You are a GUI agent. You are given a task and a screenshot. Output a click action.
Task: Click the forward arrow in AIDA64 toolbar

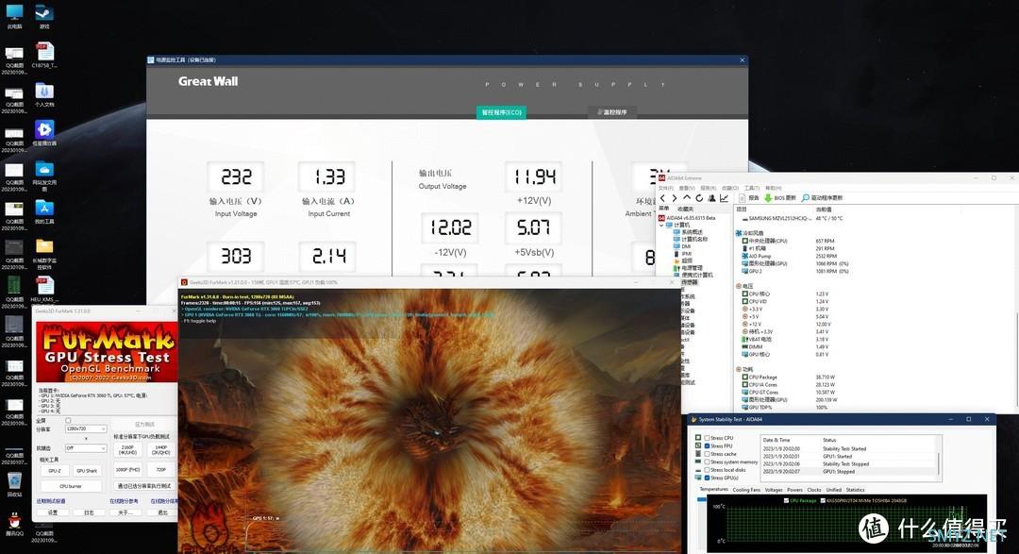click(675, 198)
